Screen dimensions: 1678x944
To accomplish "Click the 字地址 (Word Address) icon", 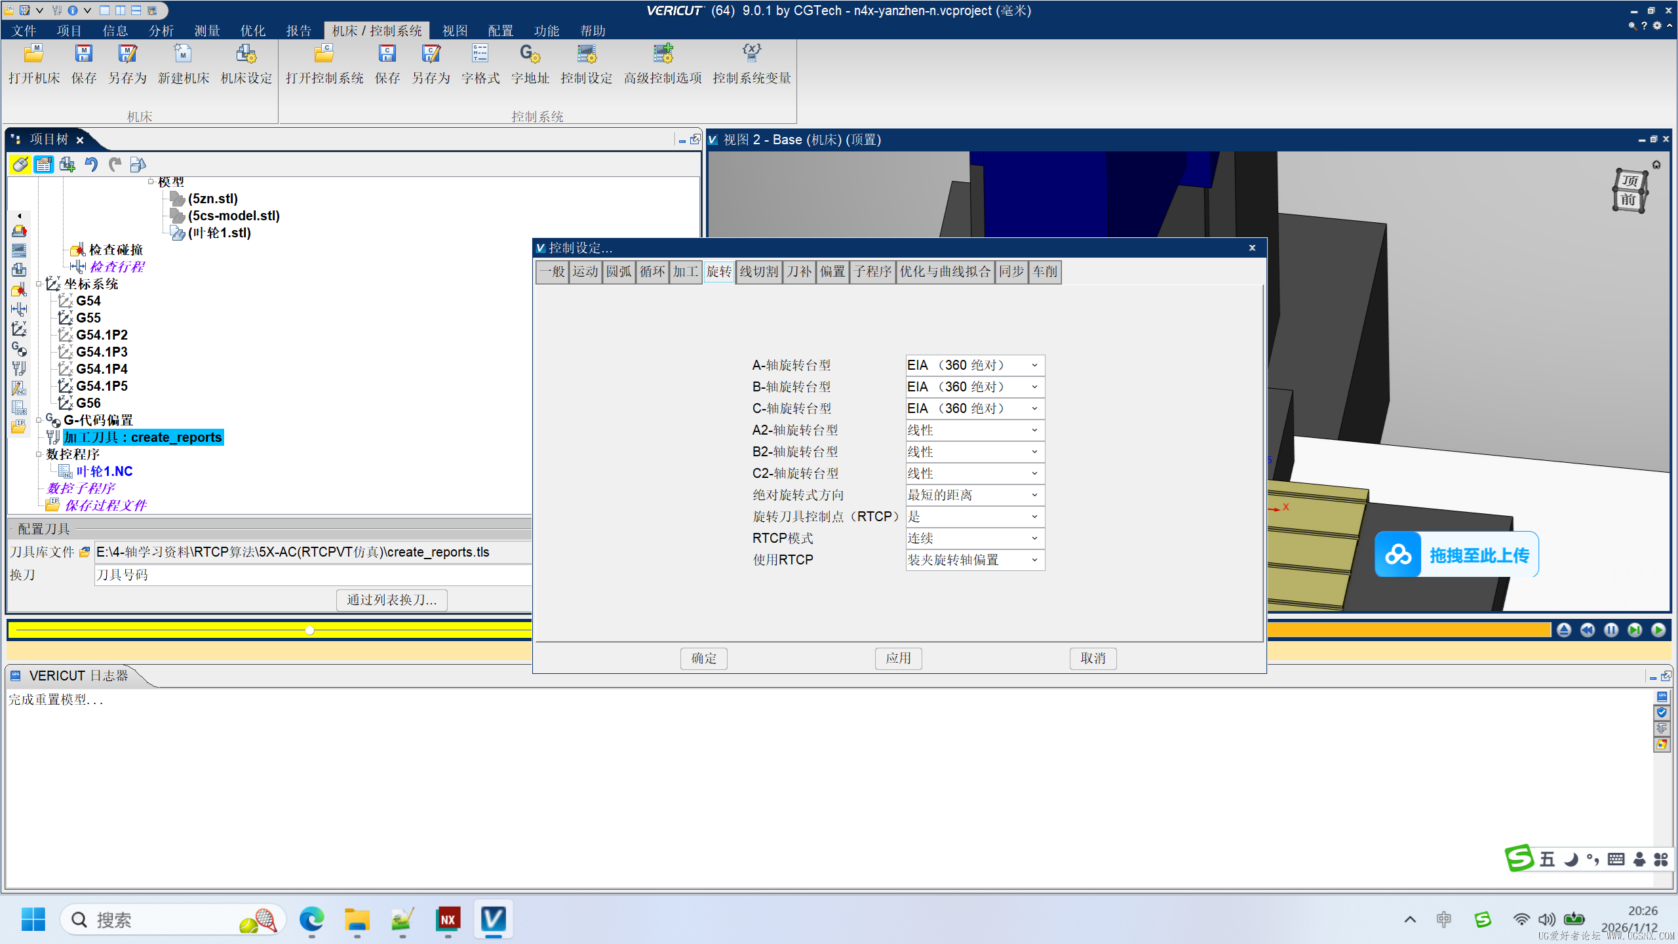I will 530,55.
